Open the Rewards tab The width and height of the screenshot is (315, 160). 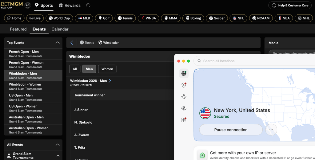(70, 6)
